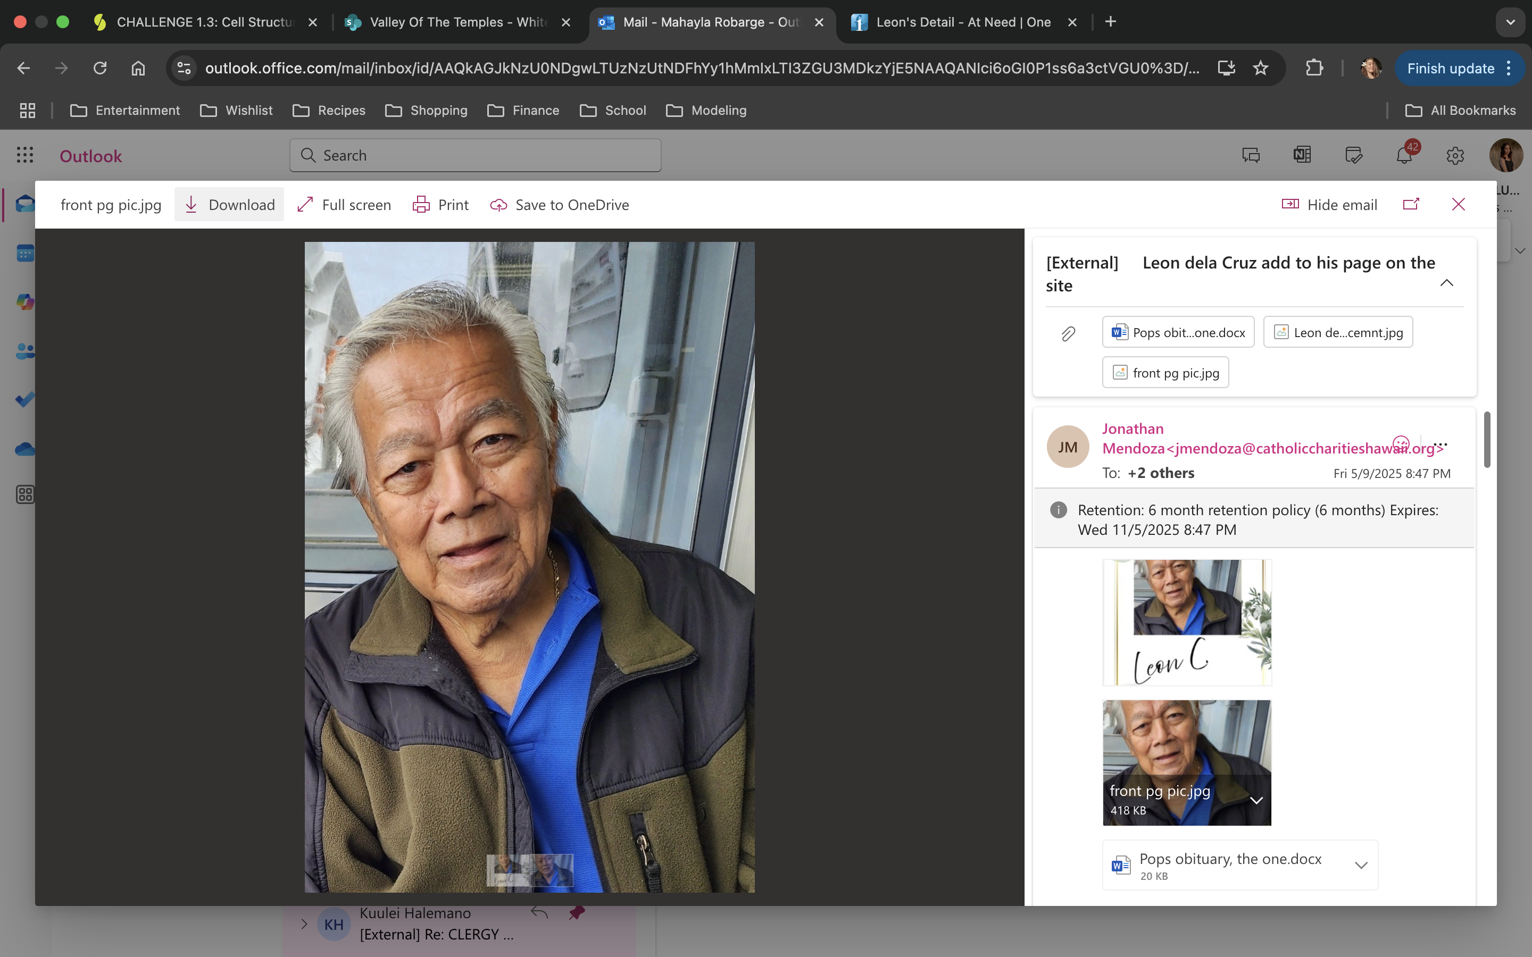Open the OneNote feed icon
This screenshot has height=957, width=1532.
point(1302,156)
